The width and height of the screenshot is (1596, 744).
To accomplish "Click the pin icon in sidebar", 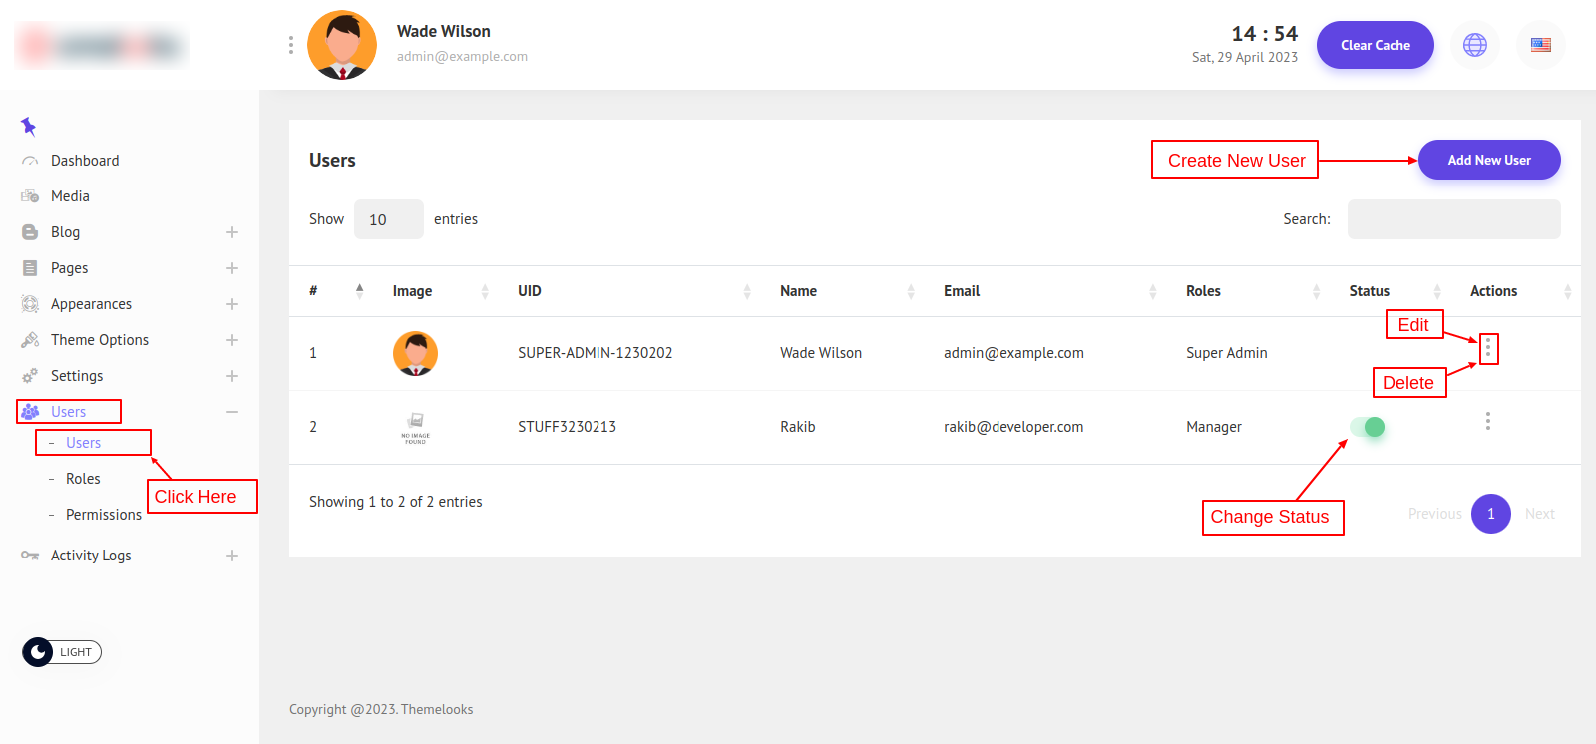I will click(x=28, y=126).
